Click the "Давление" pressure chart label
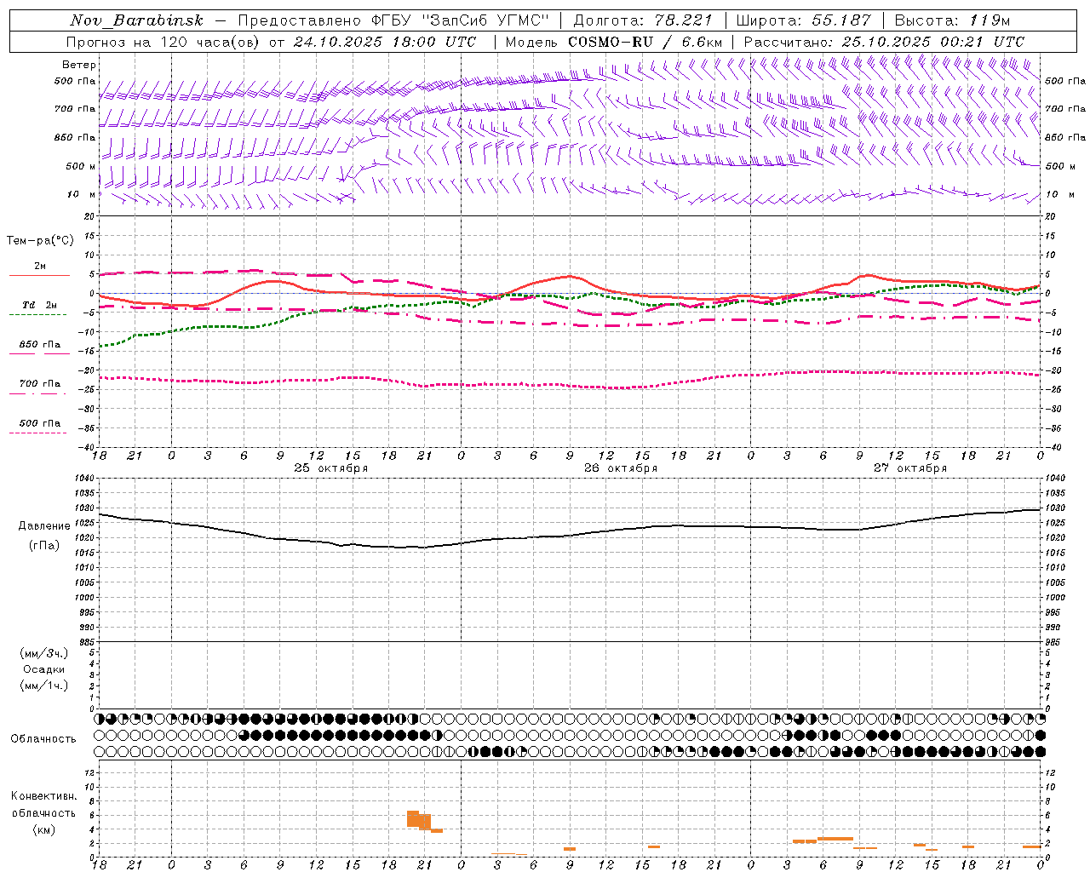 (44, 526)
